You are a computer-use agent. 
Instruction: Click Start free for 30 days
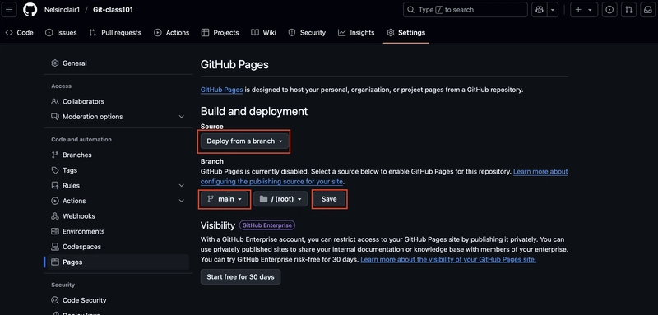[x=240, y=277]
